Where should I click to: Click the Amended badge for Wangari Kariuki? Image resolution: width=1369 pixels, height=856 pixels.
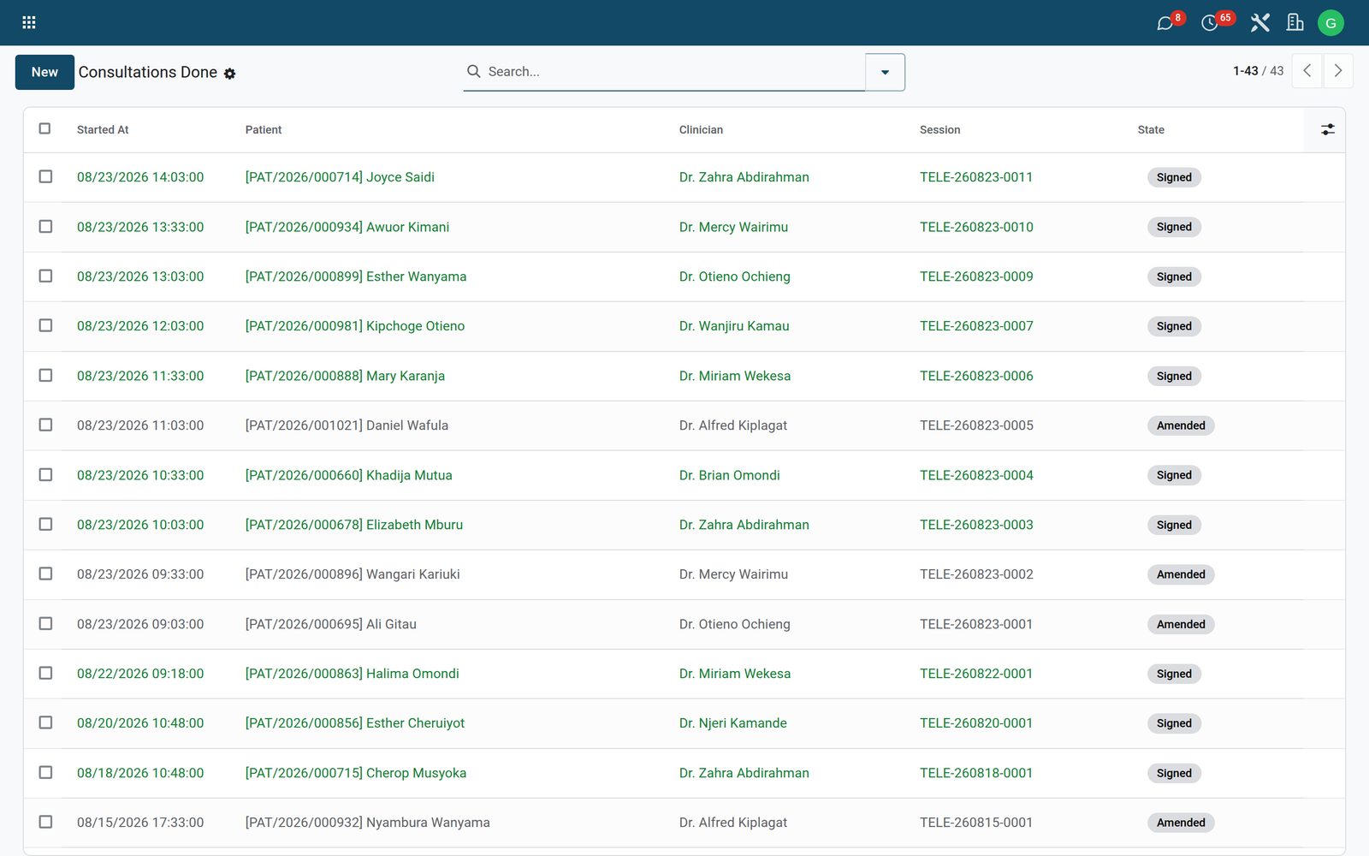[1181, 574]
